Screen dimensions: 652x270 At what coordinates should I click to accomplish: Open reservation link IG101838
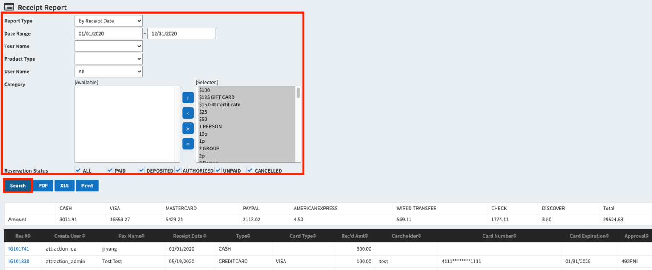(19, 262)
